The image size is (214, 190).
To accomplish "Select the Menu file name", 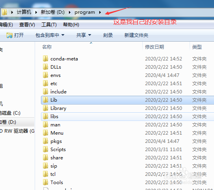I will point(57,133).
